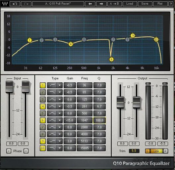Toggle band 1 on/off button
175x170 pixels.
pyautogui.click(x=43, y=85)
